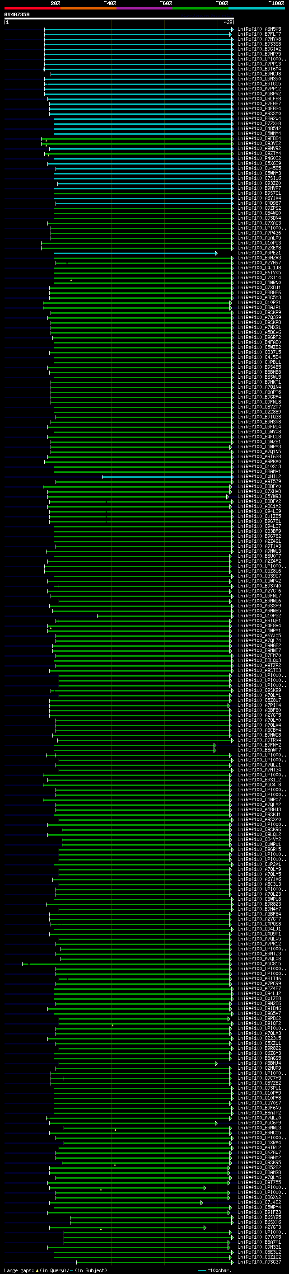Select the UniRef100_Q9ZTX4 label
The width and height of the screenshot is (289, 1274).
[x=259, y=153]
